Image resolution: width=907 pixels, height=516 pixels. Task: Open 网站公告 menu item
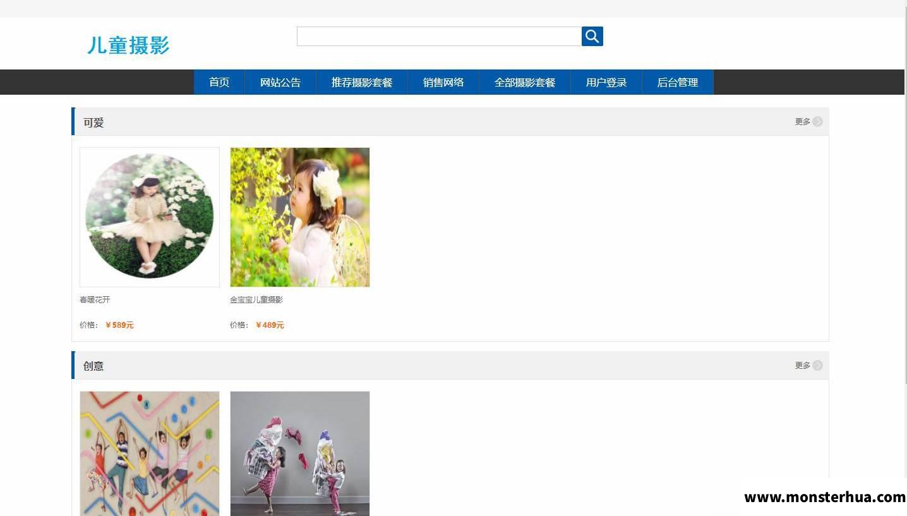[280, 82]
